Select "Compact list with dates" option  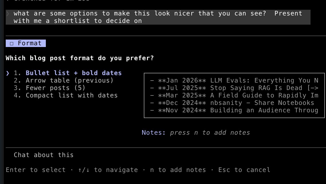tap(72, 95)
